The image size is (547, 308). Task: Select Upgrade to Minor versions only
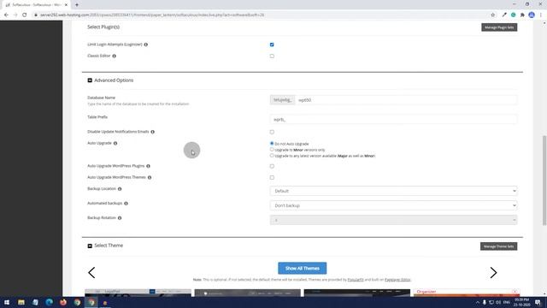pyautogui.click(x=272, y=150)
